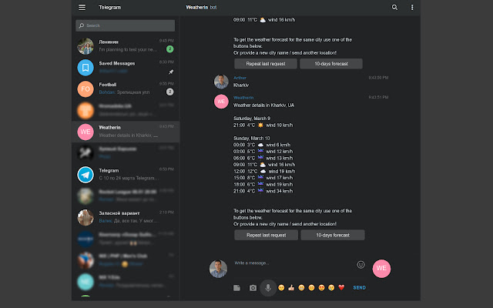This screenshot has height=308, width=493.
Task: Focus the Search chats field
Action: pyautogui.click(x=125, y=25)
